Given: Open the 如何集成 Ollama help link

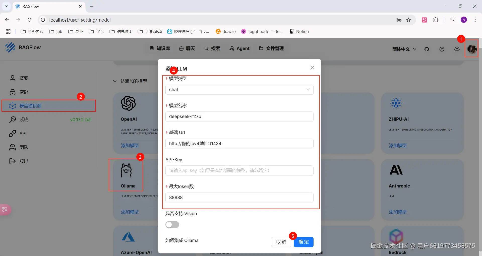Looking at the screenshot, I should (182, 240).
